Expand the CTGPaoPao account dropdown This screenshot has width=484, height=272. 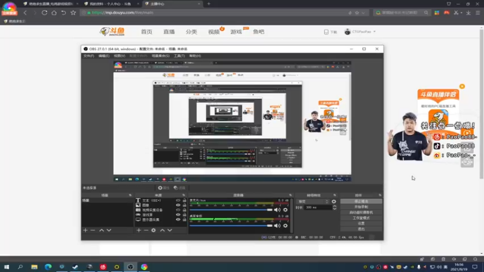(x=374, y=31)
